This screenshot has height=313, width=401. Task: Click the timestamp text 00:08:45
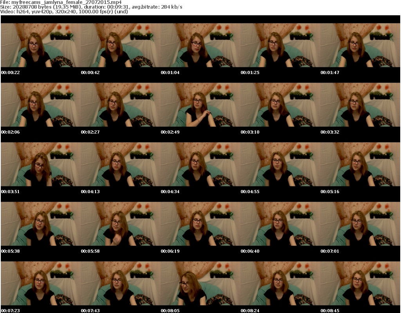[330, 310]
